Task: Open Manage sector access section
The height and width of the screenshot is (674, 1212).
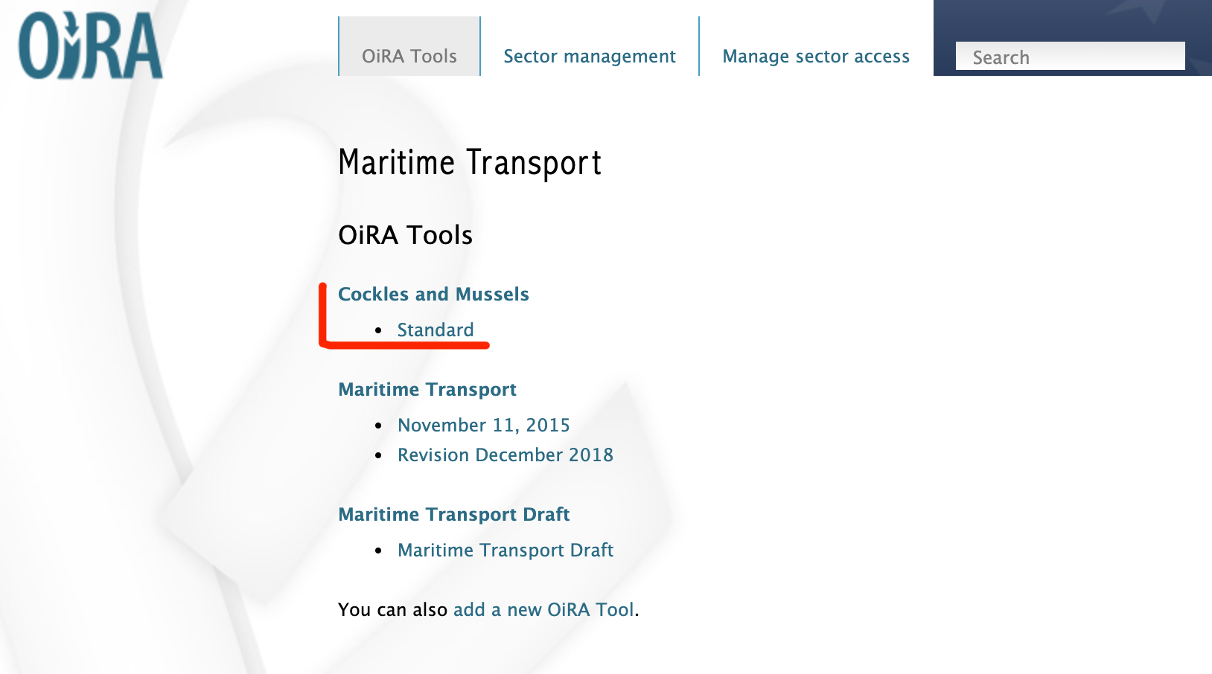Action: 815,55
